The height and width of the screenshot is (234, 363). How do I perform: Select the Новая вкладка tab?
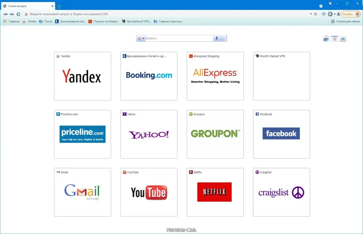pos(28,6)
